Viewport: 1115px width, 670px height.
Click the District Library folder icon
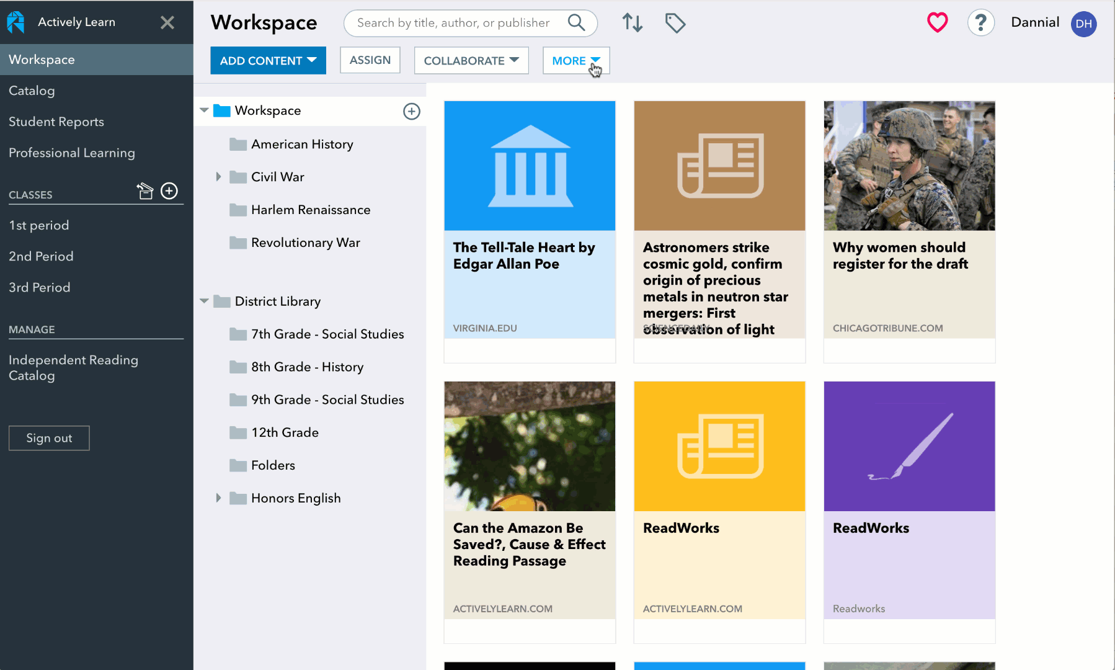coord(222,301)
